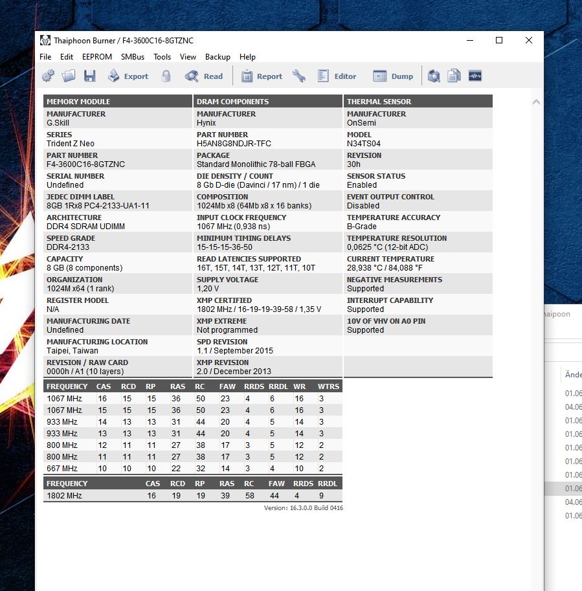
Task: Click the copy documents toolbar icon
Action: (x=454, y=76)
